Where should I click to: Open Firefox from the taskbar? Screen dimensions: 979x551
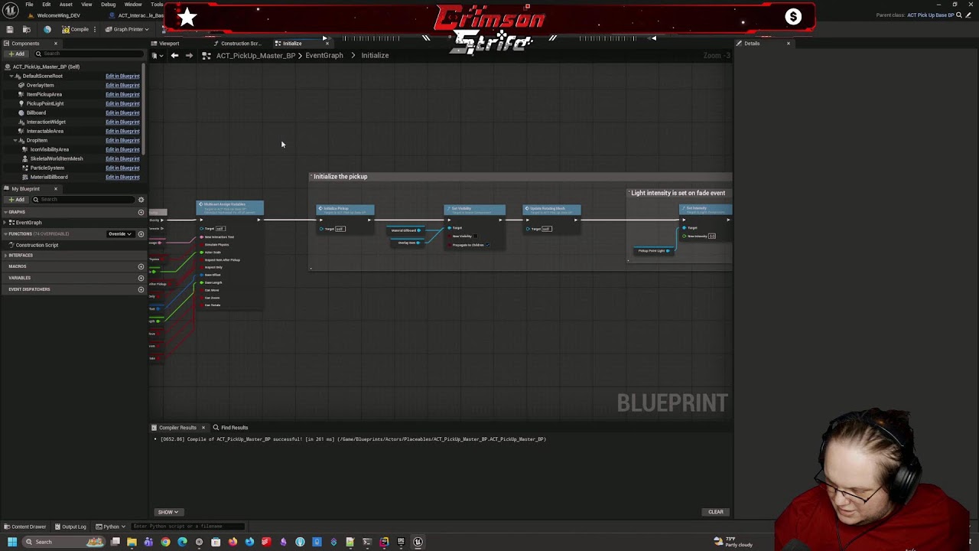point(233,542)
